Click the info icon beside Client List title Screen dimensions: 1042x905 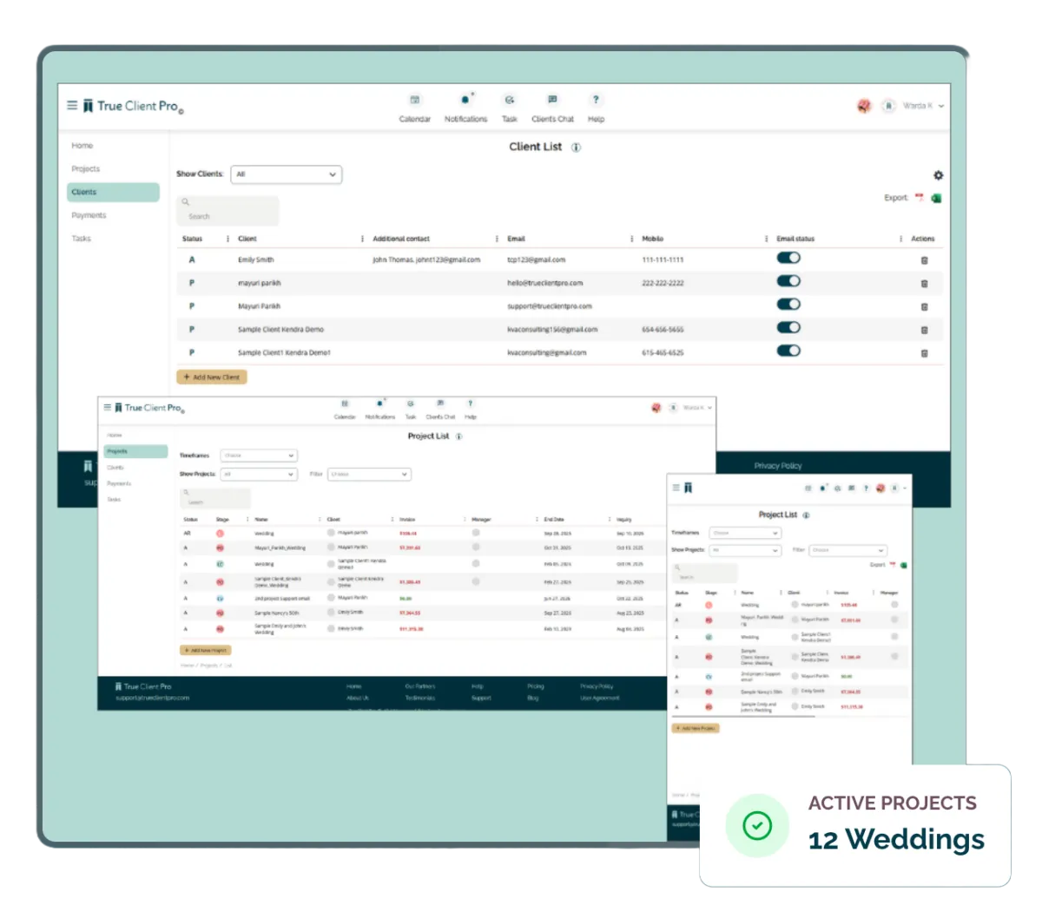pyautogui.click(x=576, y=148)
